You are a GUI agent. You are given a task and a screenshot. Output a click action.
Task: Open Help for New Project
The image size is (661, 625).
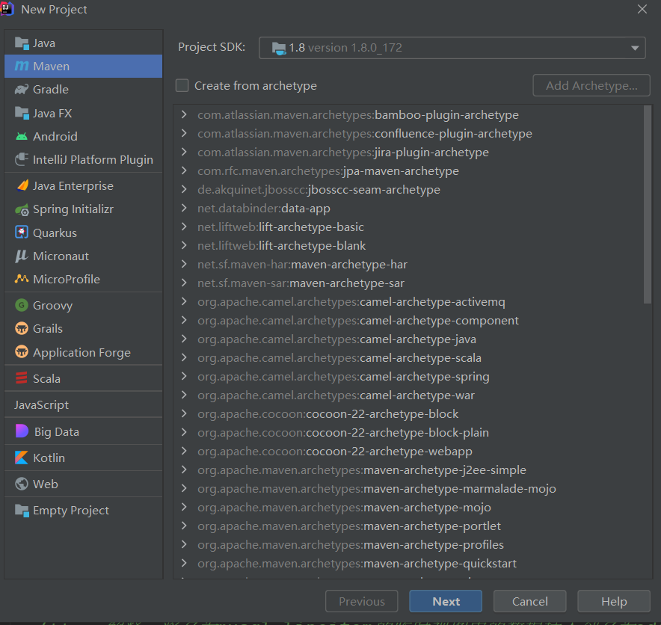coord(614,601)
